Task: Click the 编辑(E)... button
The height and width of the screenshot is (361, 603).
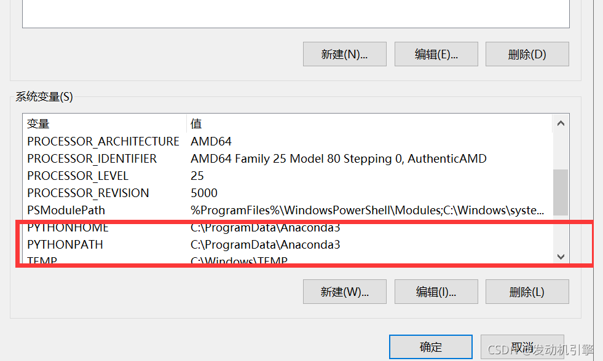Action: click(x=436, y=54)
